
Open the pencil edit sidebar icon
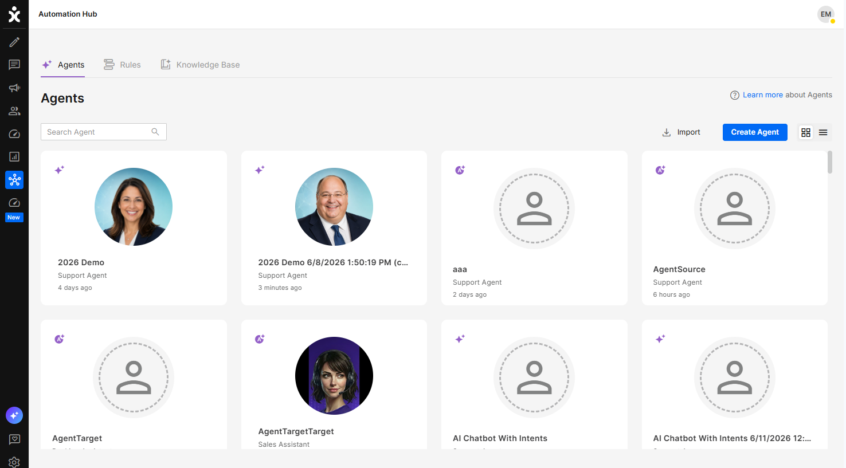click(x=14, y=42)
